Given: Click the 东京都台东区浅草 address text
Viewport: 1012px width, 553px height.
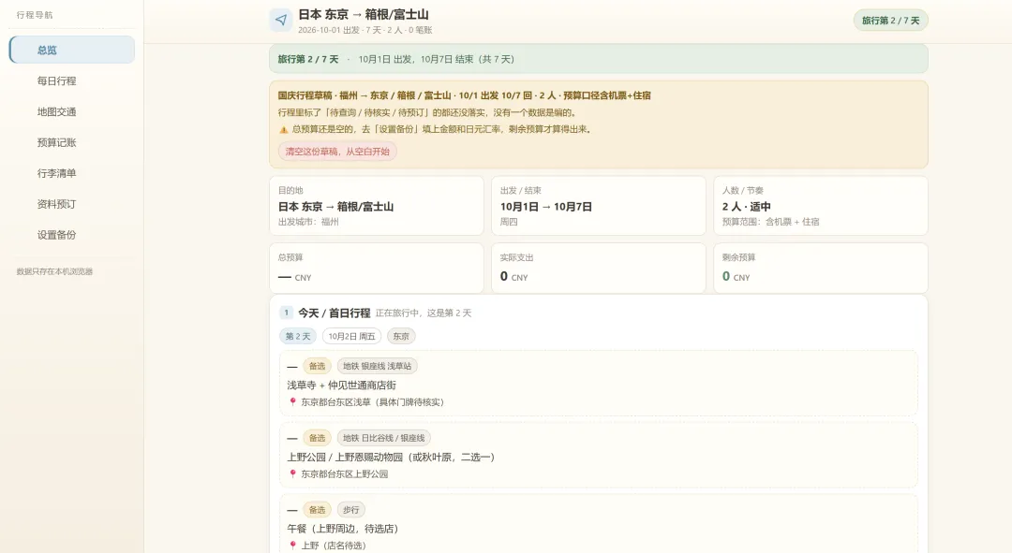Looking at the screenshot, I should [x=372, y=402].
